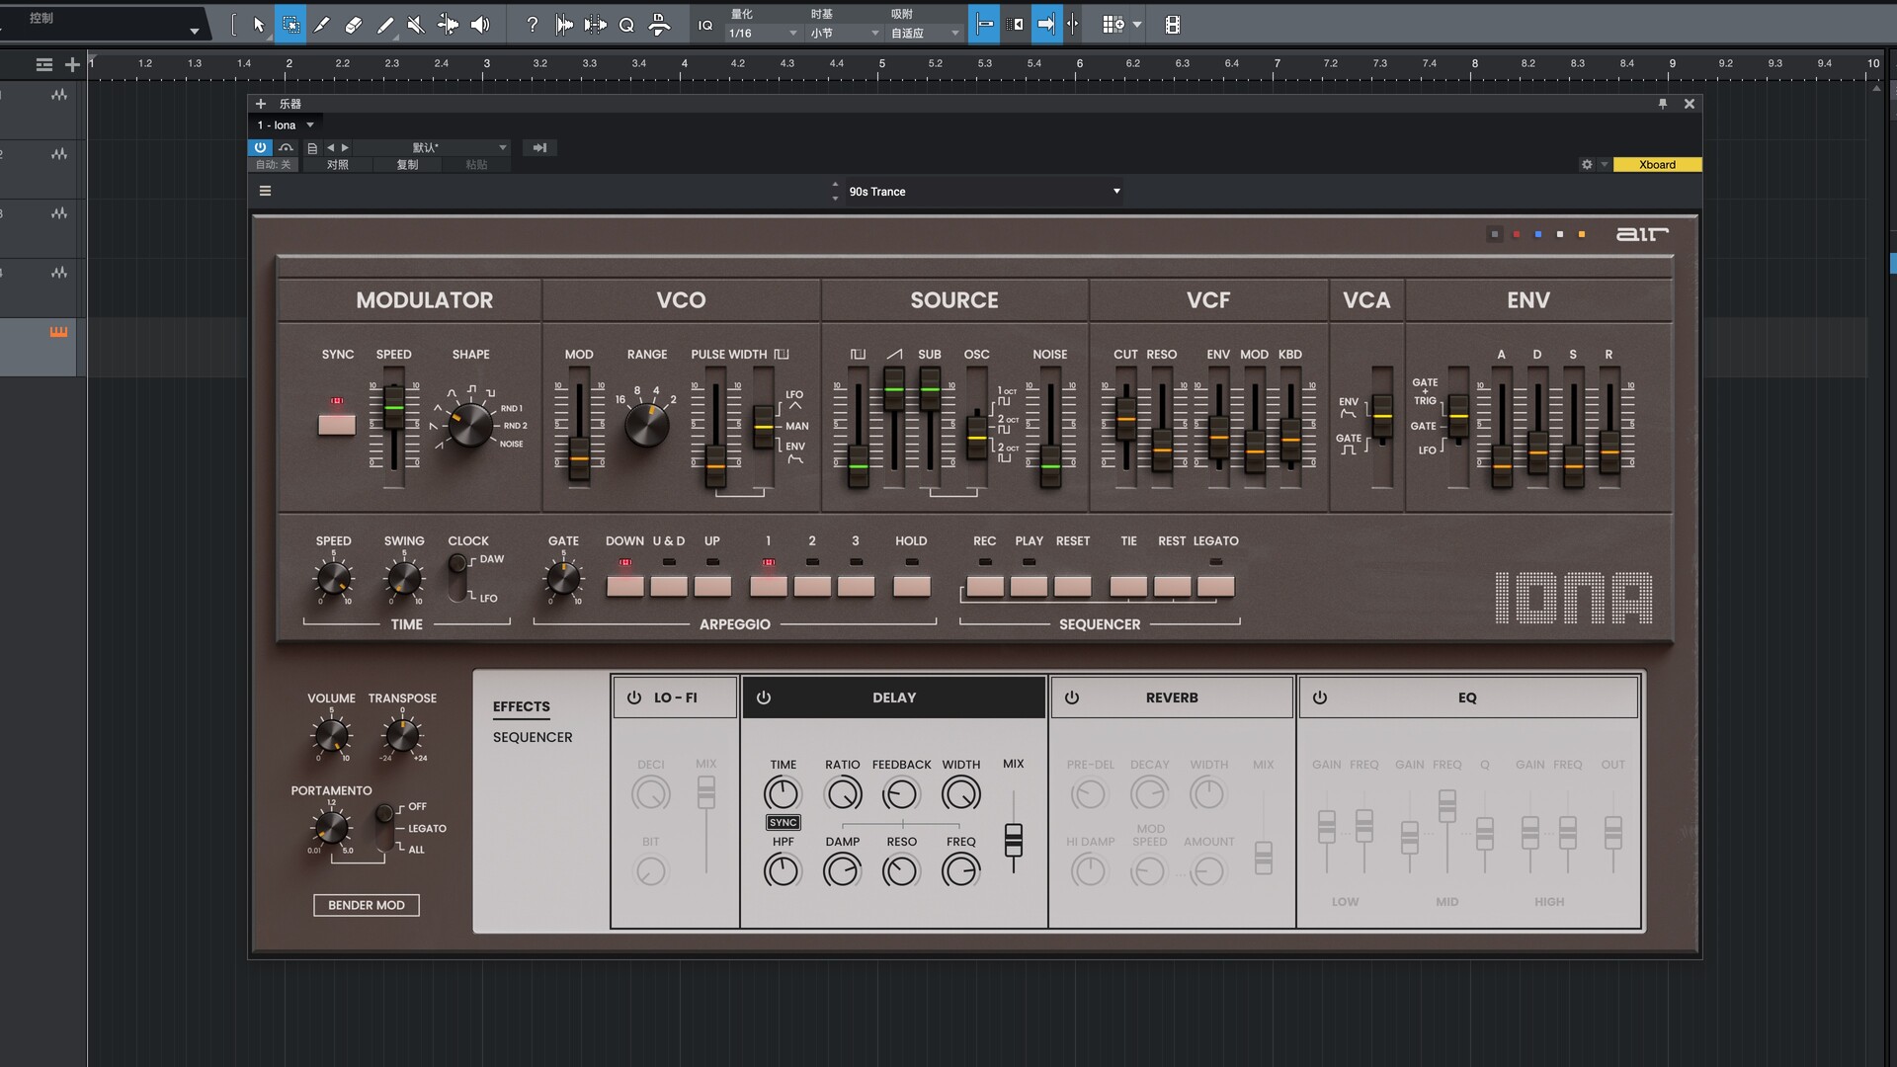Click the Xboard yellow label field

pos(1657,165)
